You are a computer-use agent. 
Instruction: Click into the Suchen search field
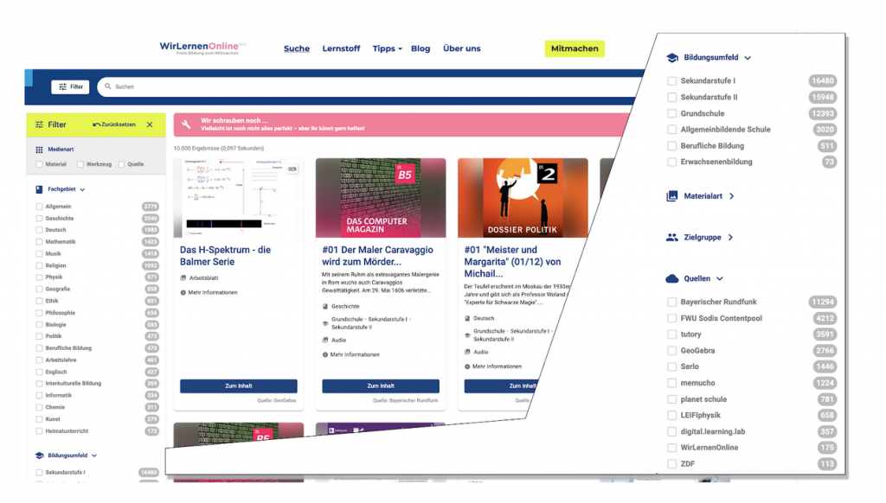pyautogui.click(x=346, y=86)
